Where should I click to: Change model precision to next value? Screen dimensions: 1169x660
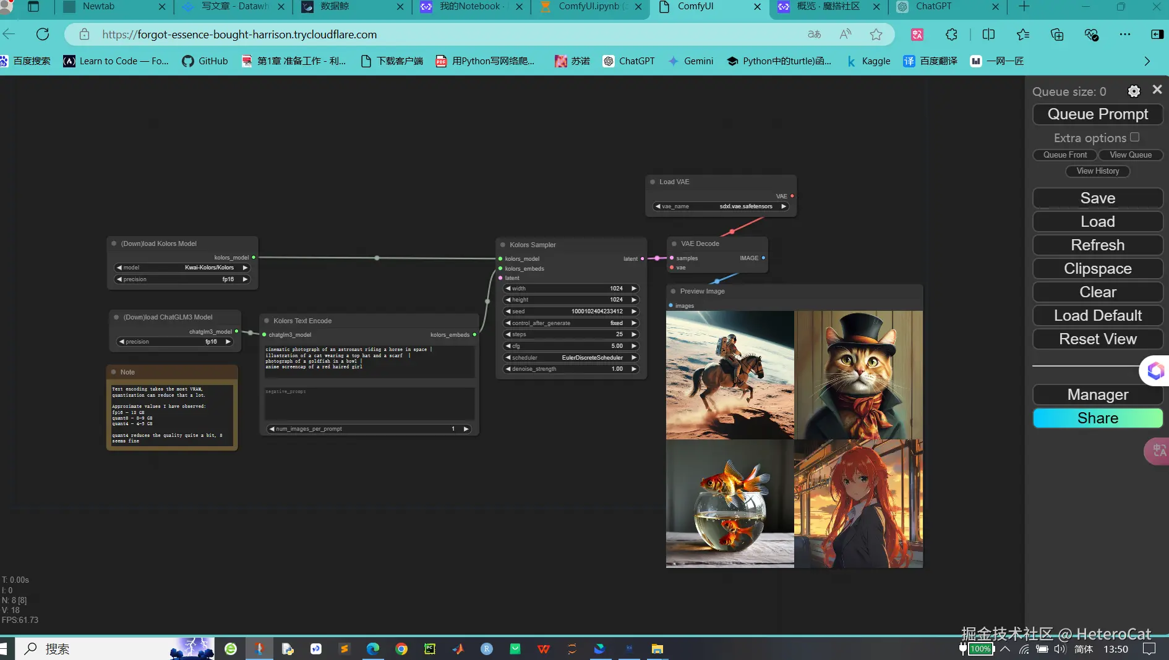(246, 279)
